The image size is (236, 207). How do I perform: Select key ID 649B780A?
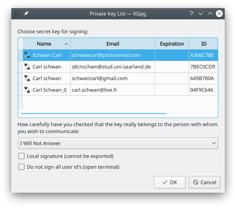202,79
